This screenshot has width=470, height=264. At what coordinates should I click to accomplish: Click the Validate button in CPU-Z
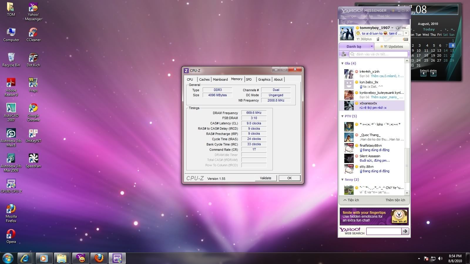[x=266, y=178]
